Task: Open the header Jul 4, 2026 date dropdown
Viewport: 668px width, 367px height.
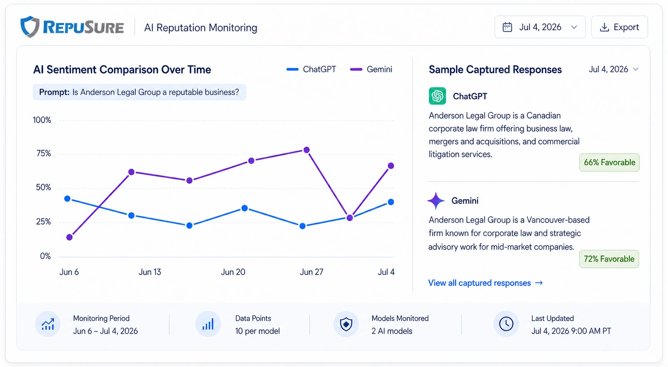Action: click(x=540, y=27)
